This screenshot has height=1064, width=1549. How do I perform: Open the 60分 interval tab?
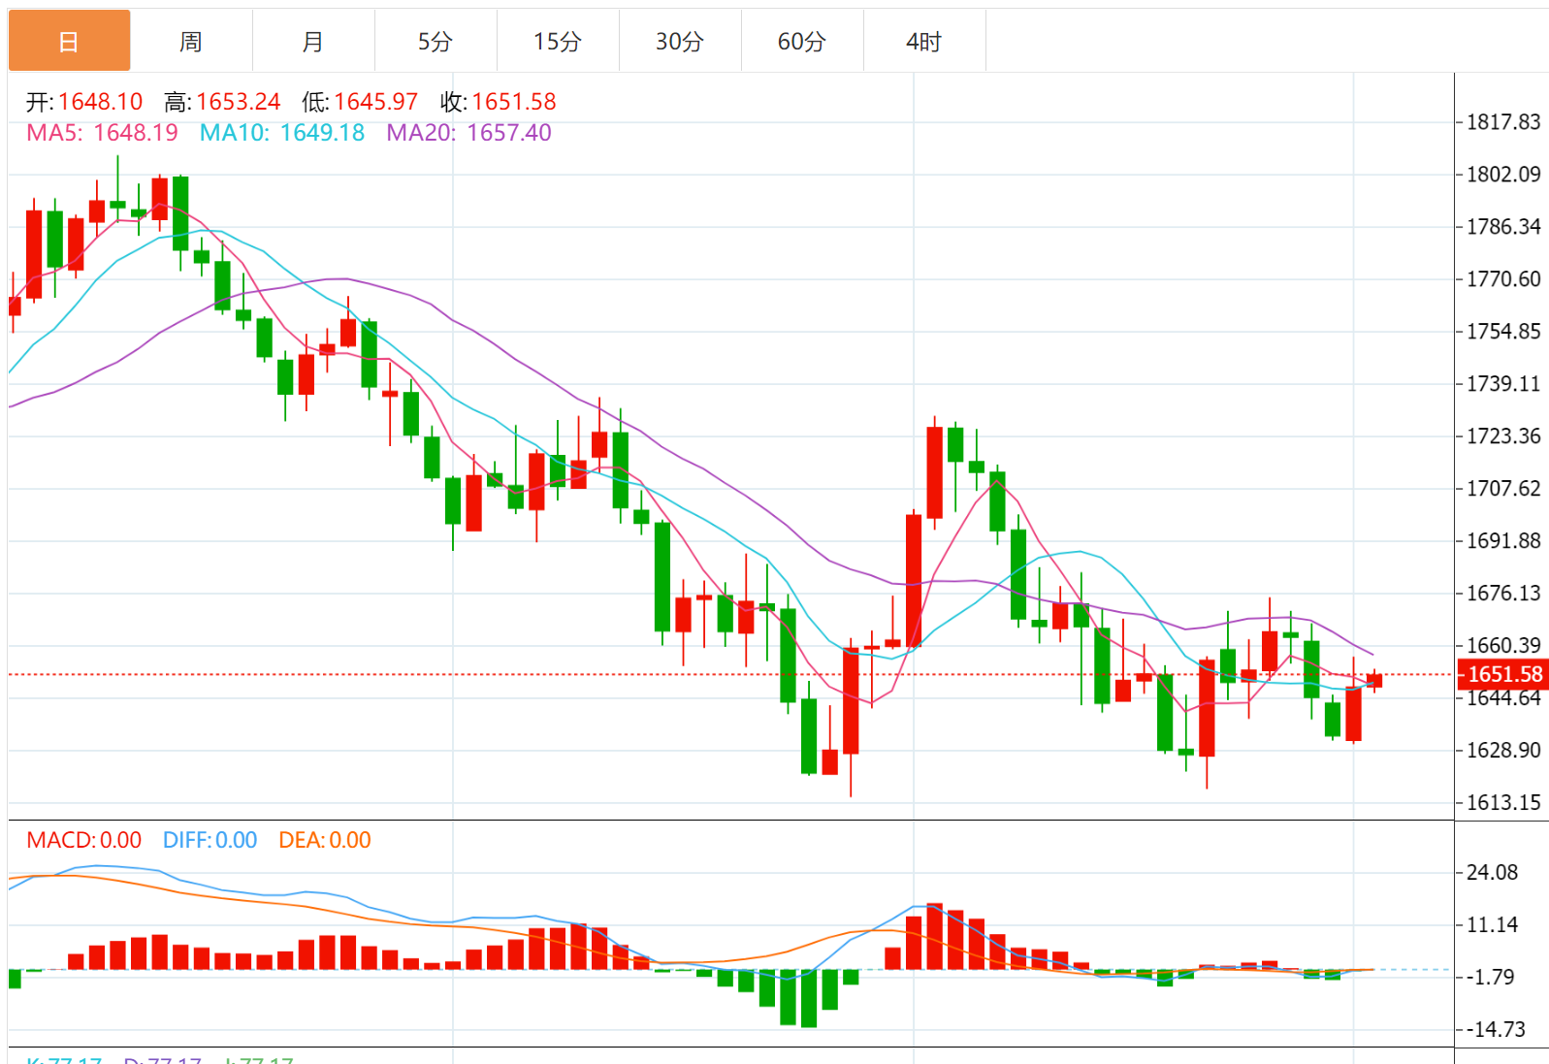point(802,42)
